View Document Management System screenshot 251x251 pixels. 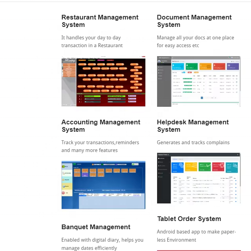point(199,81)
